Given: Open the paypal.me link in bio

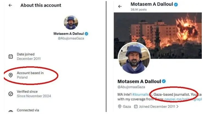Looking at the screenshot, I should [183, 99].
